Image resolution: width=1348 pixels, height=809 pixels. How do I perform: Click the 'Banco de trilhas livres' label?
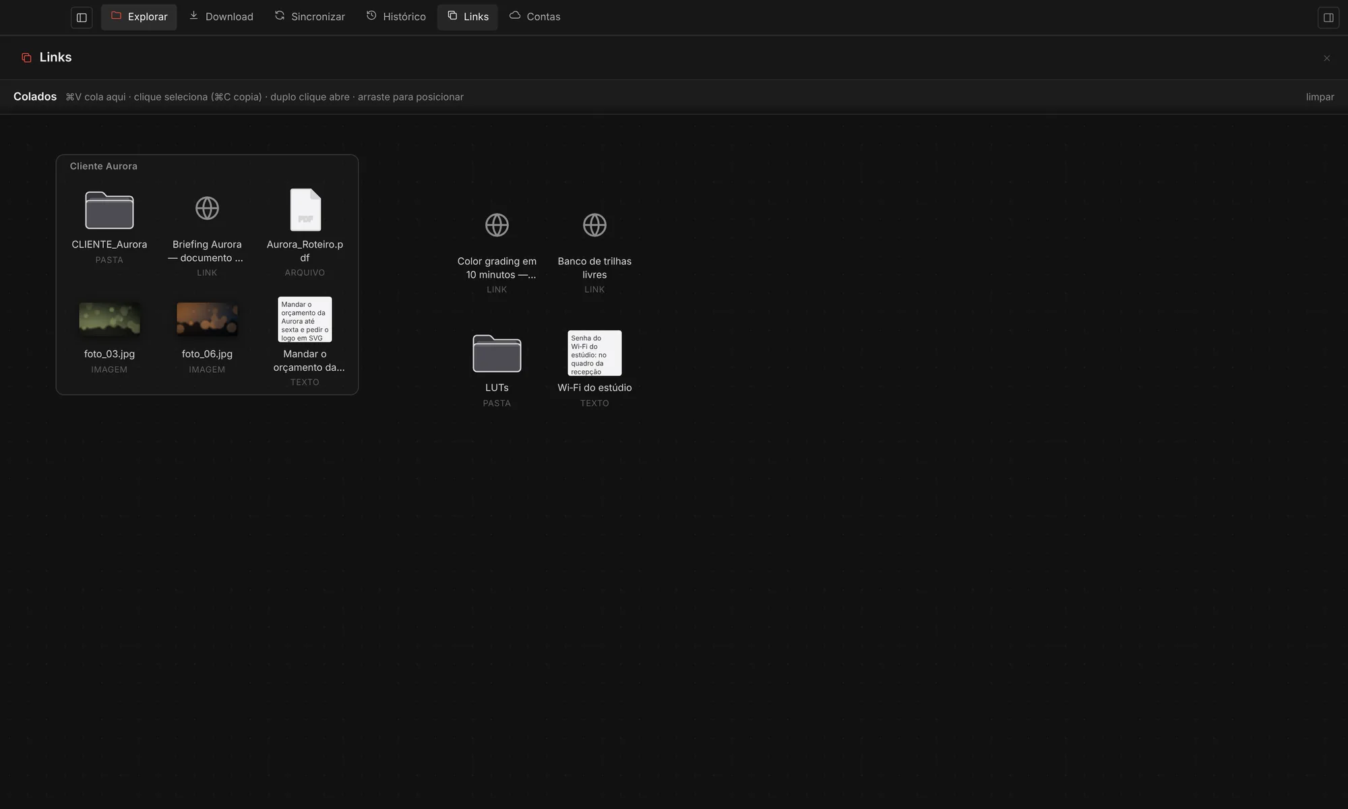point(594,268)
